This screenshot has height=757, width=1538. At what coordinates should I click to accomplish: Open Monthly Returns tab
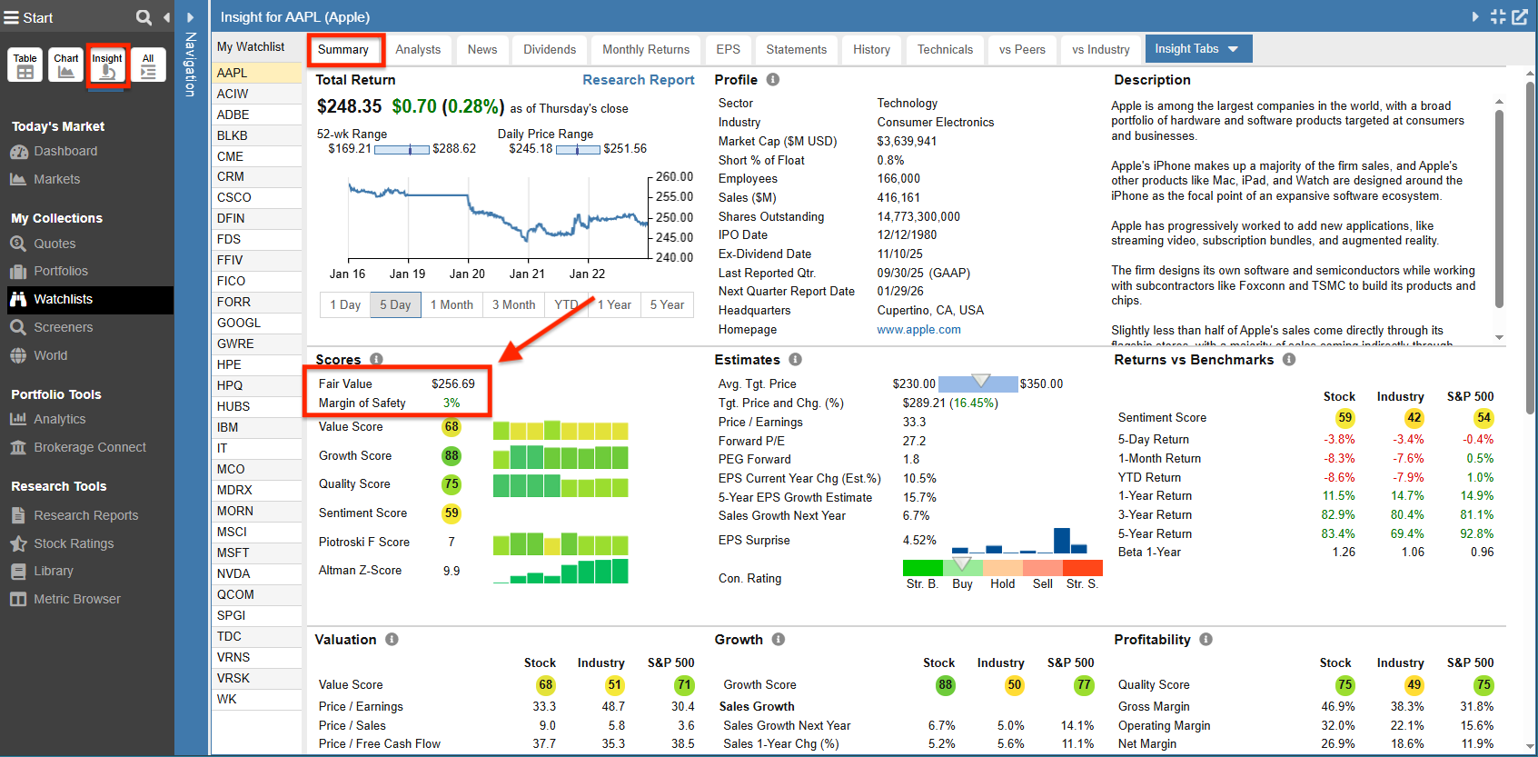coord(646,50)
